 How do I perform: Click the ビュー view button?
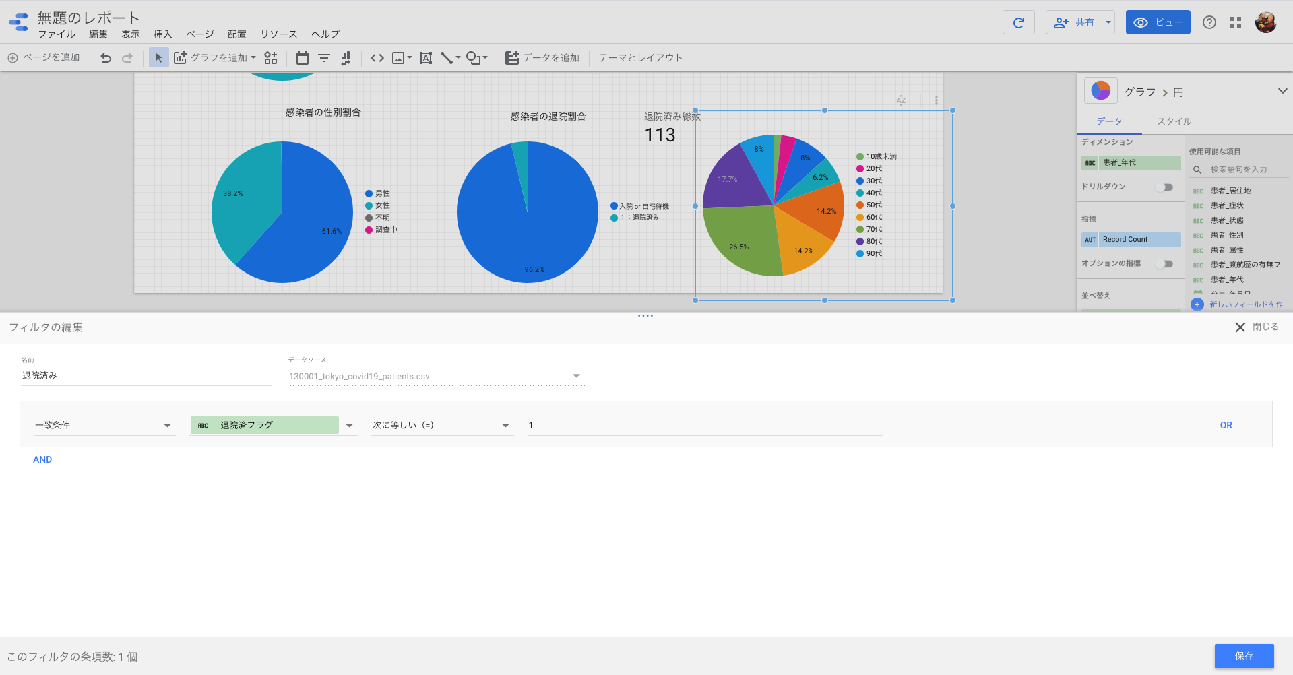[1158, 22]
